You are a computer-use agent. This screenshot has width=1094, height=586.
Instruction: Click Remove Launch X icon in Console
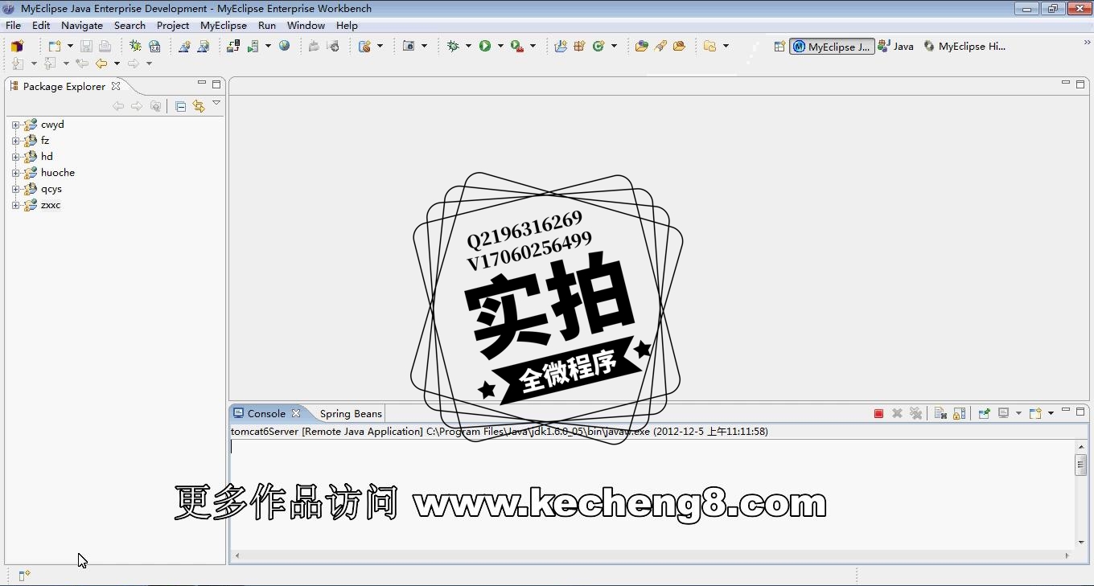(897, 413)
